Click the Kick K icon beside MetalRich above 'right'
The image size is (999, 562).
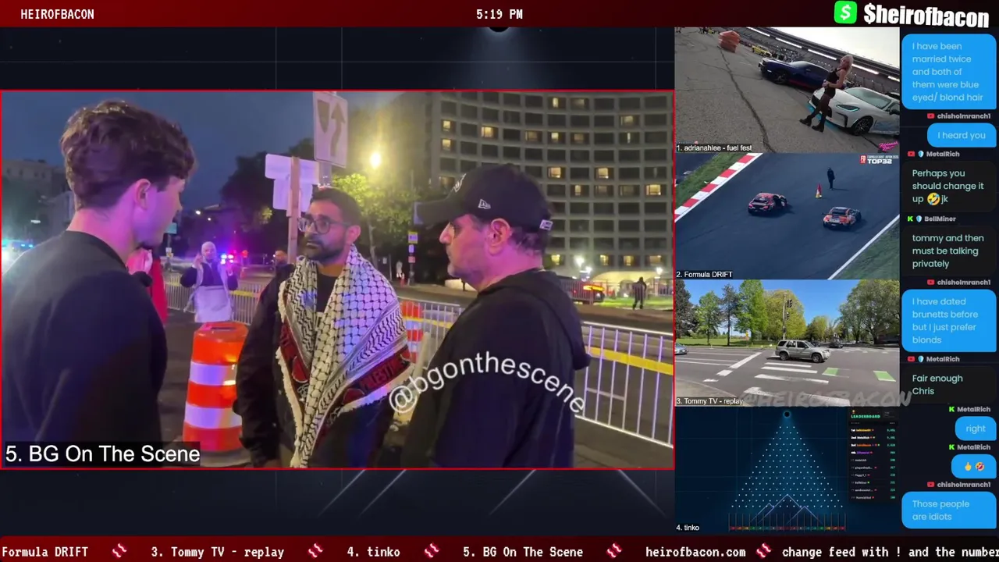951,410
